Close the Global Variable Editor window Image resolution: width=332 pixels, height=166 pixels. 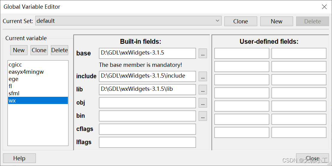point(313,158)
